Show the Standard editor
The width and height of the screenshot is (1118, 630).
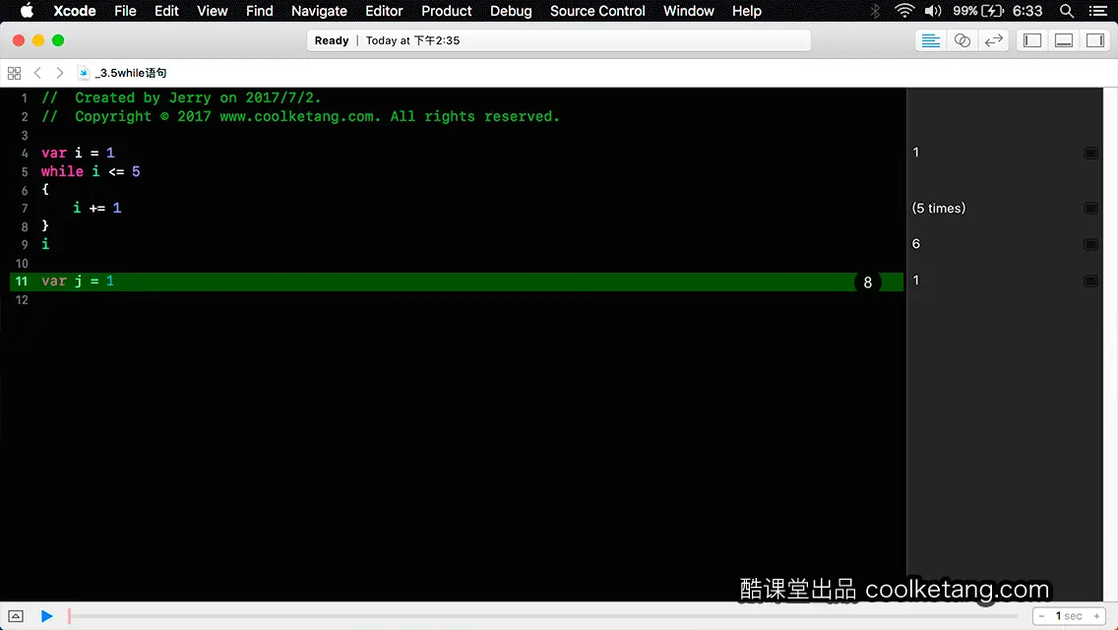tap(930, 40)
